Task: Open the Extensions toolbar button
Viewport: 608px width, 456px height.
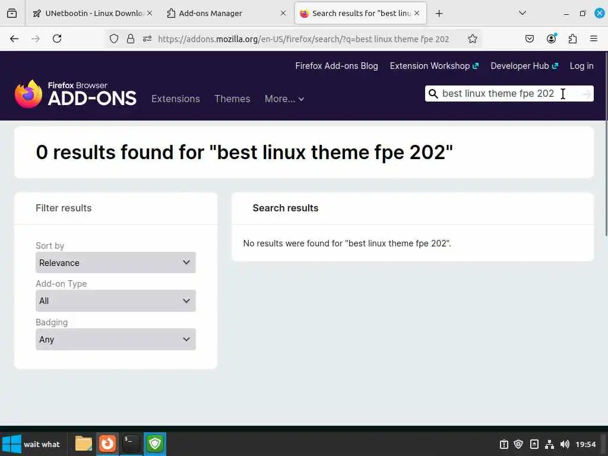Action: [x=573, y=39]
